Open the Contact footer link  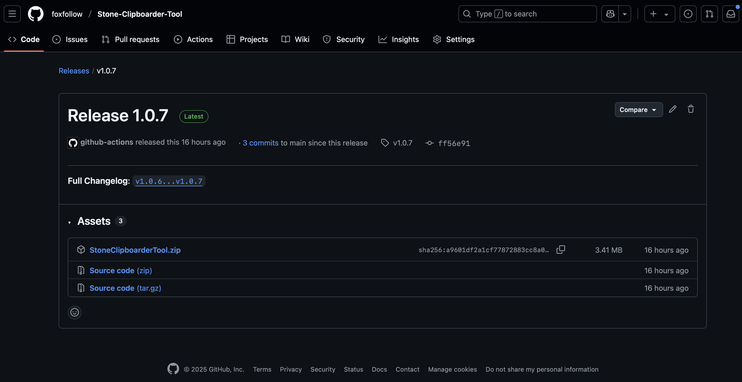coord(408,369)
